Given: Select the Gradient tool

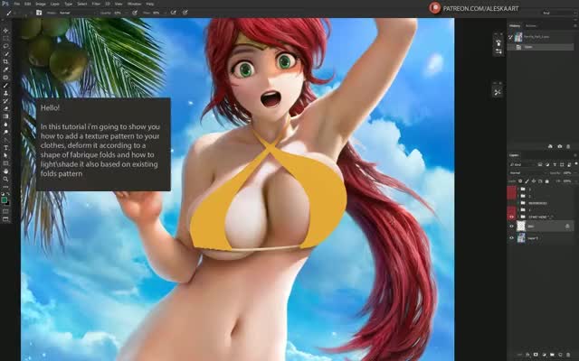Looking at the screenshot, I should [x=5, y=116].
